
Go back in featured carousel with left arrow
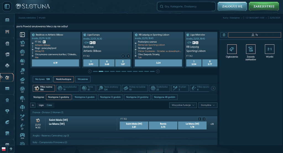[x=90, y=71]
